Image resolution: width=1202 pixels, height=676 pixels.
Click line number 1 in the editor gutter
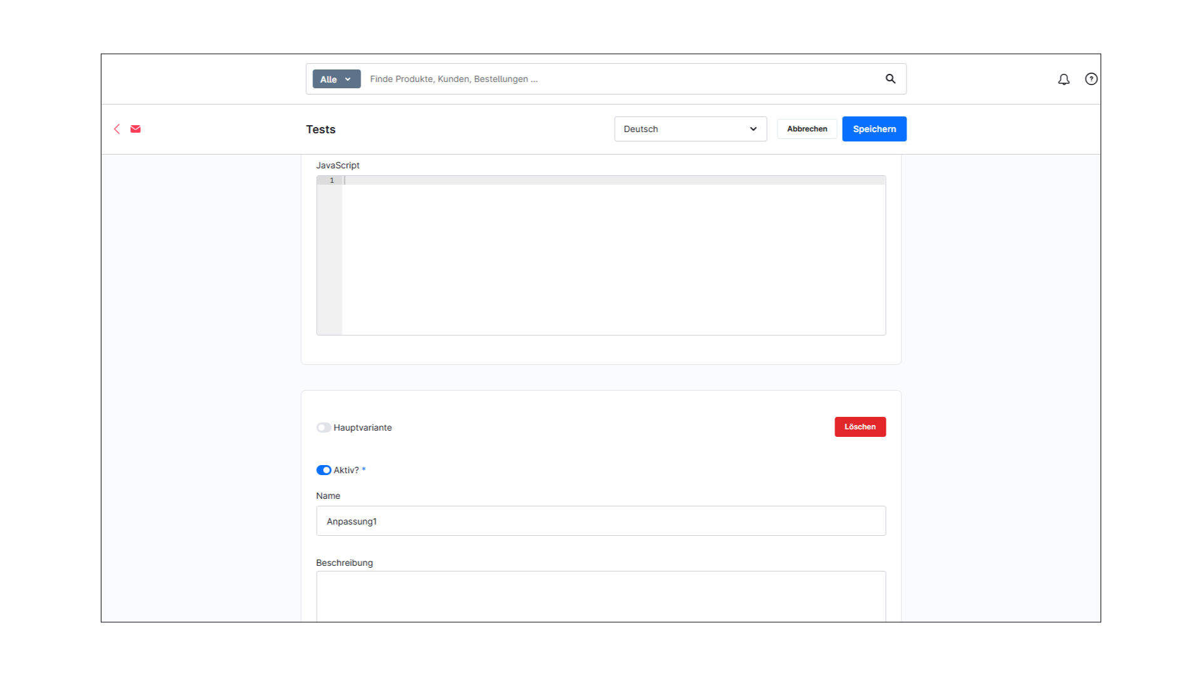331,180
